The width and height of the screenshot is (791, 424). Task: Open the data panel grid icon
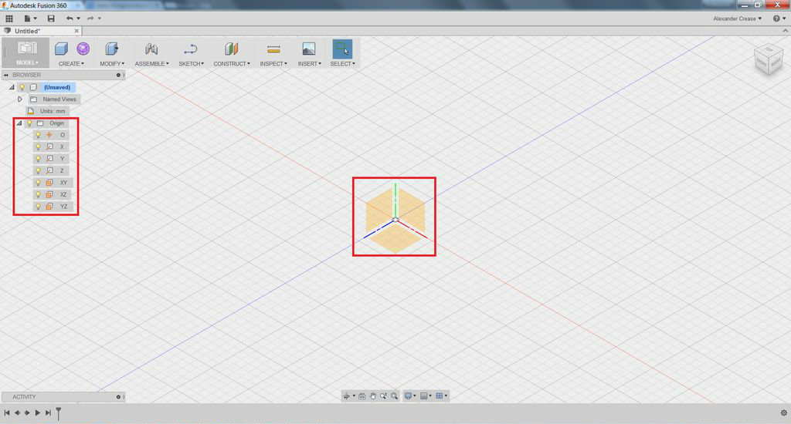click(x=9, y=19)
